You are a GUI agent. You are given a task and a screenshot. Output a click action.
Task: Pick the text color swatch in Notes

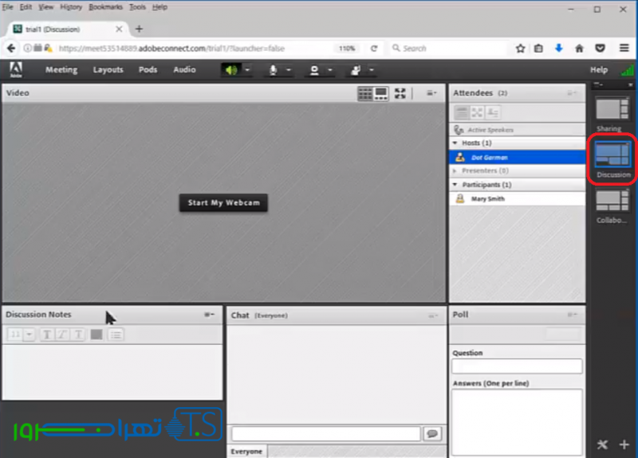pyautogui.click(x=96, y=335)
